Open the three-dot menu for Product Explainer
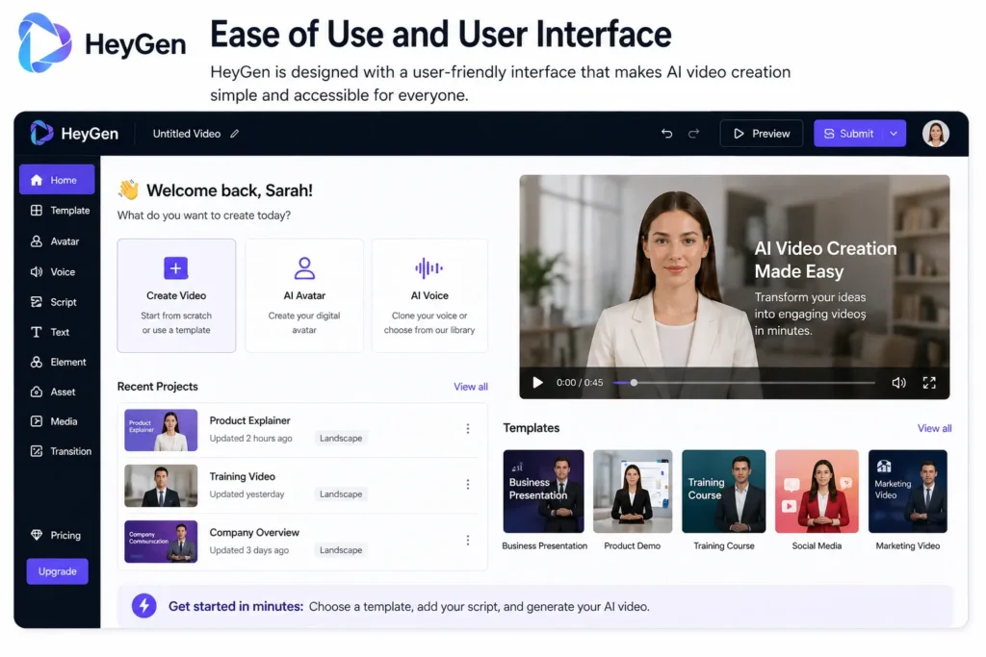The image size is (986, 657). [468, 428]
